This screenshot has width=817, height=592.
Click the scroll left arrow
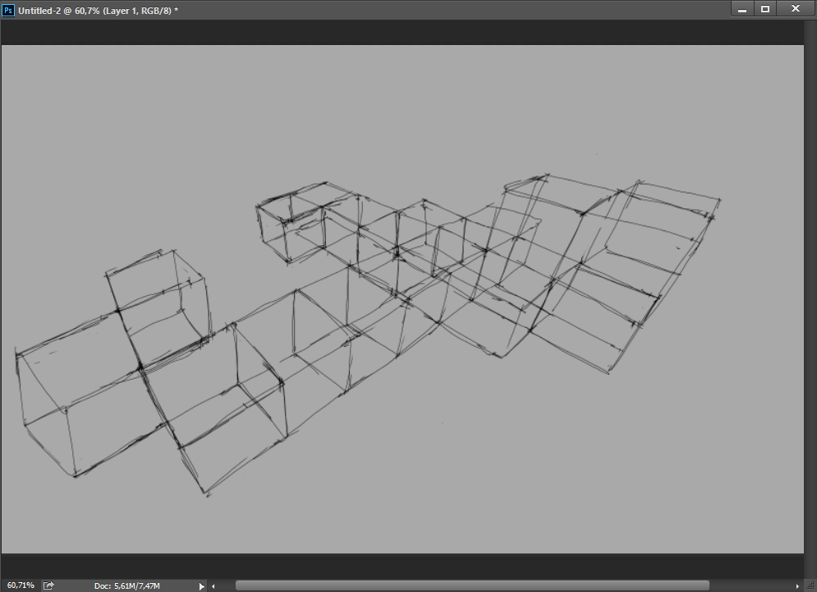click(x=213, y=586)
